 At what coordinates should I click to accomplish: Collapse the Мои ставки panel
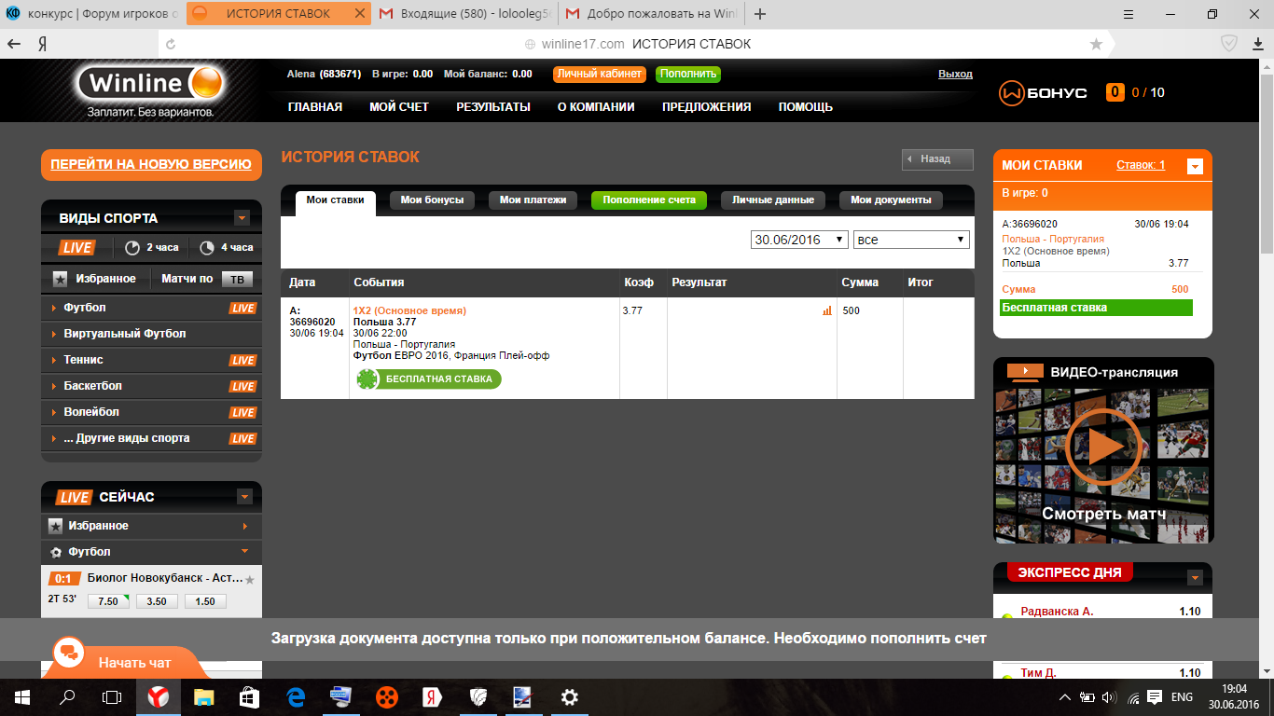pos(1195,166)
